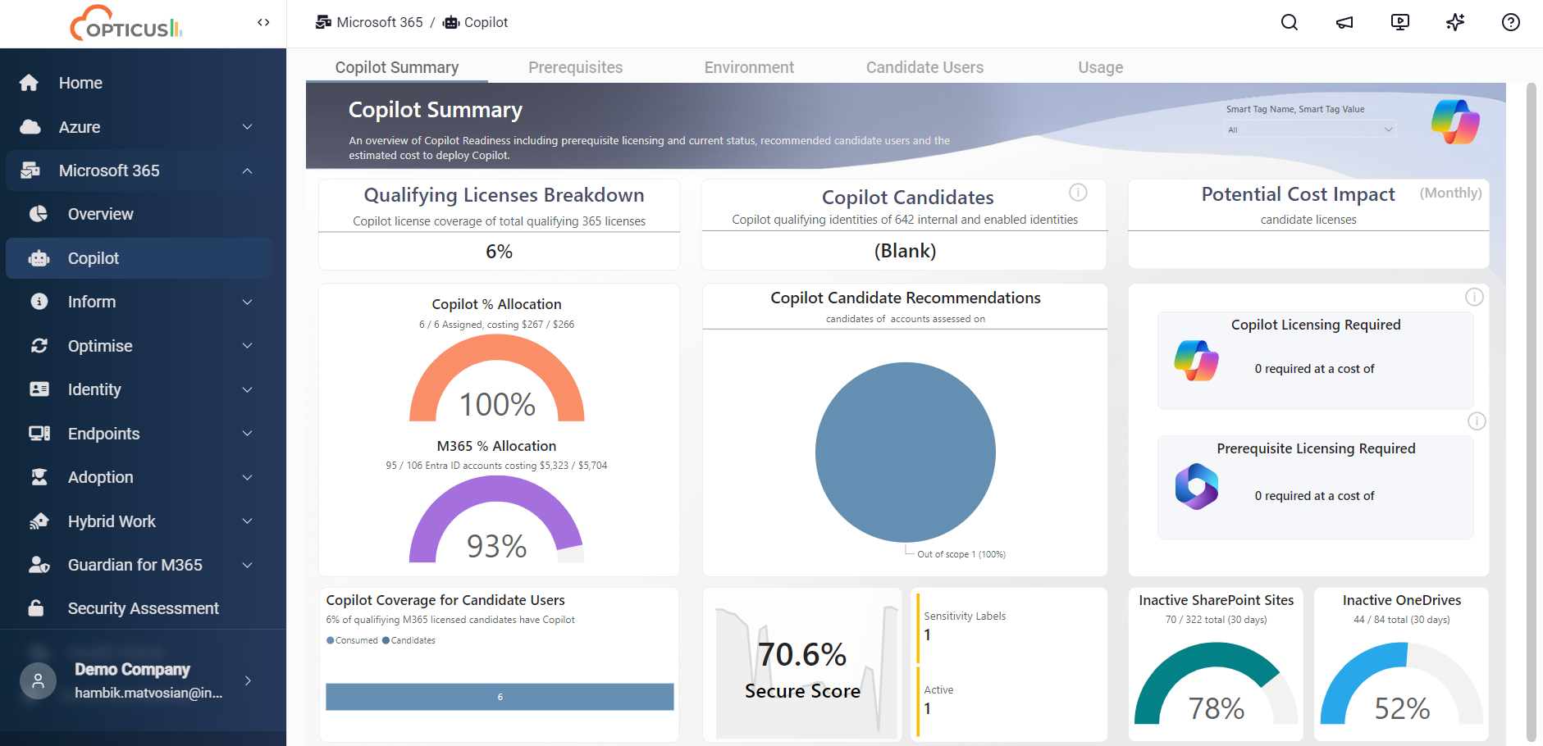Go to Security Assessment in sidebar
The height and width of the screenshot is (746, 1543).
pos(143,608)
